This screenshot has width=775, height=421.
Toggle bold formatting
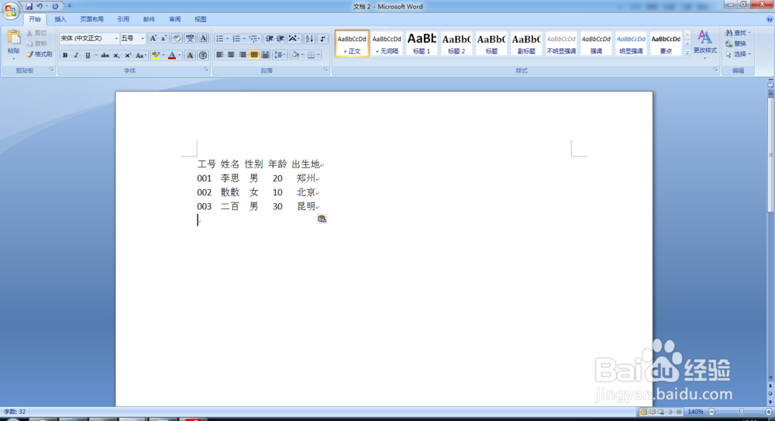(65, 55)
